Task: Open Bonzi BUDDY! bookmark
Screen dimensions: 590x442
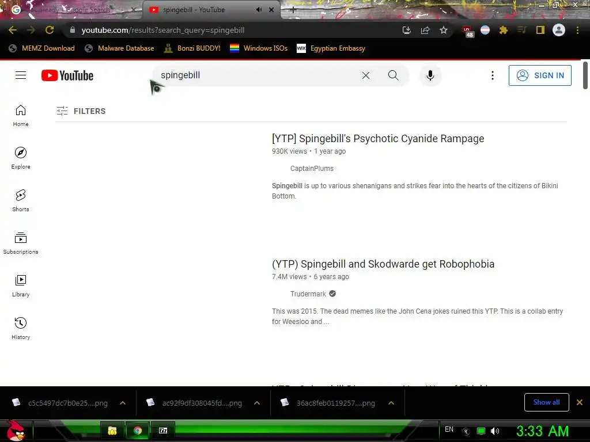Action: pyautogui.click(x=192, y=48)
